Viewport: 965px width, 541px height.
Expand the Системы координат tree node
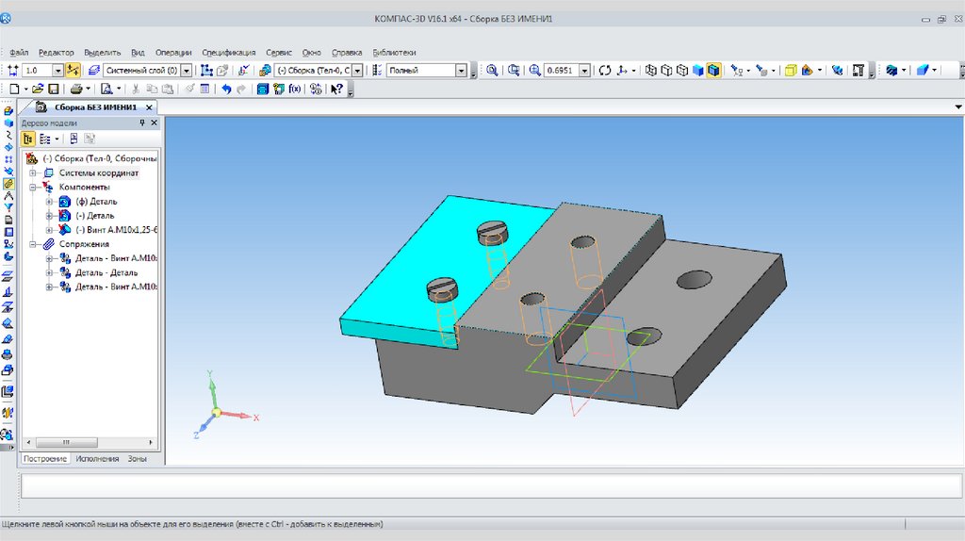pos(34,172)
